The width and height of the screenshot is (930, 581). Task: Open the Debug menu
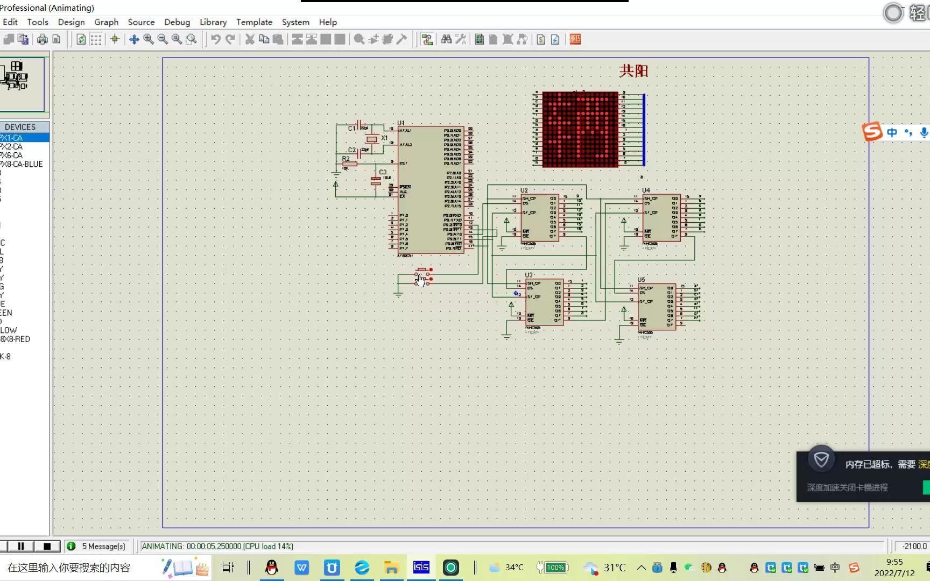(177, 22)
